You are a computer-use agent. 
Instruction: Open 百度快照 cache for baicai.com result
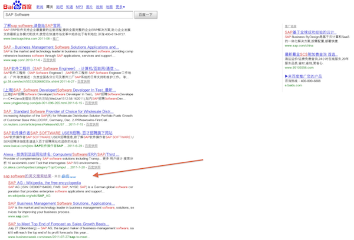[x=91, y=146]
